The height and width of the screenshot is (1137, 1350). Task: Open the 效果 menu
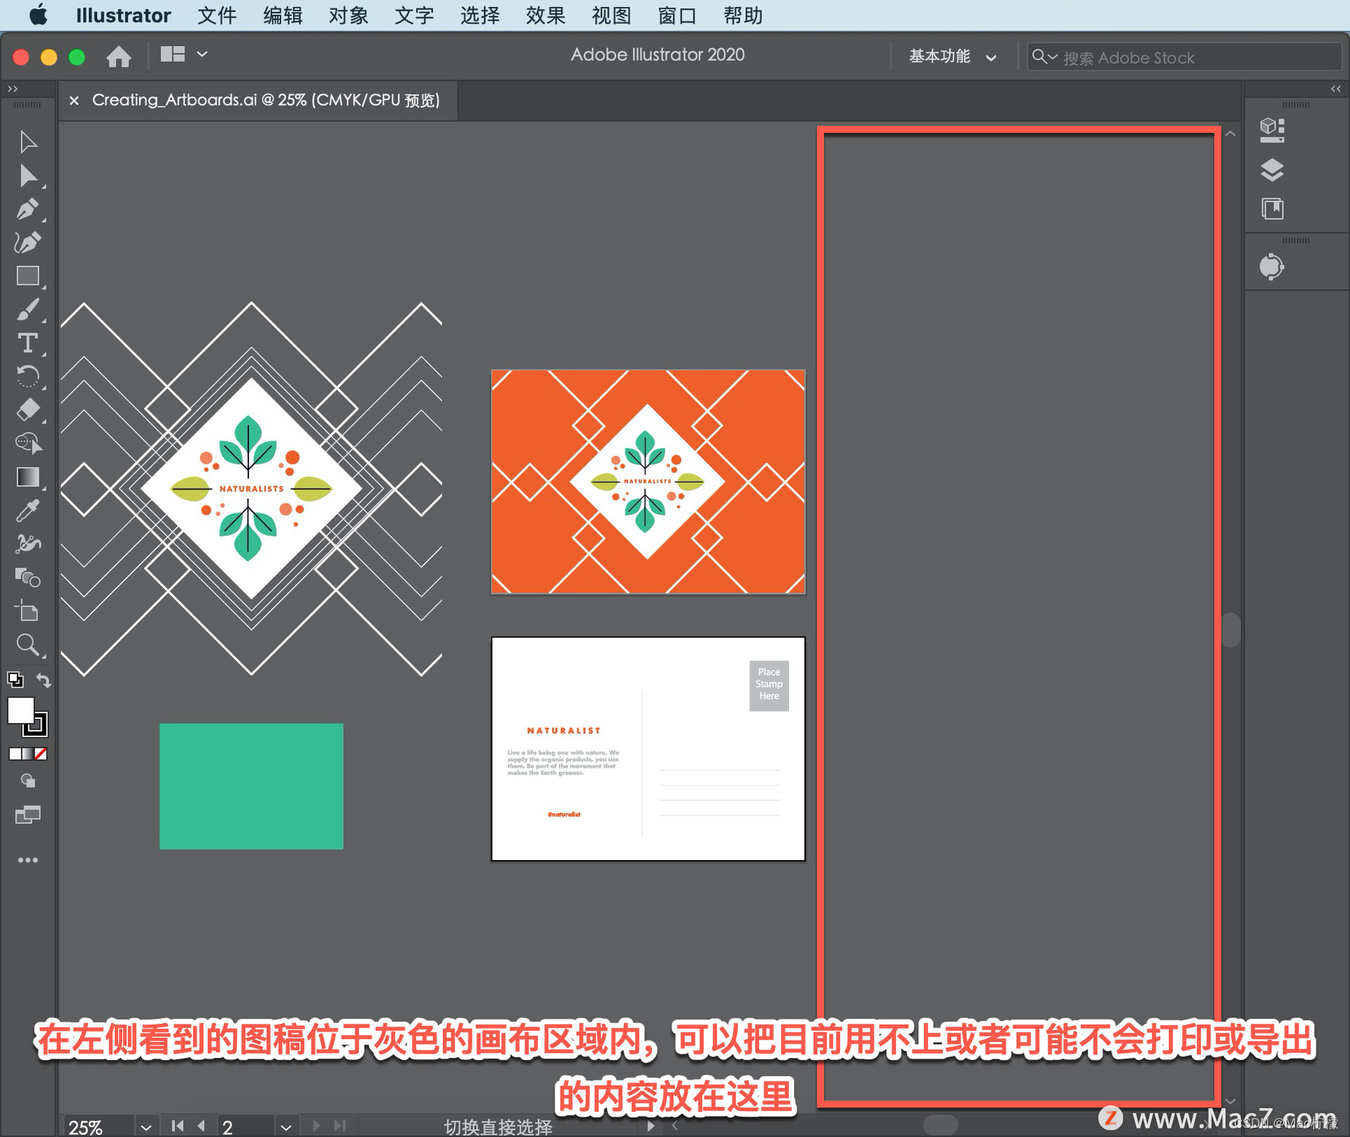pos(545,15)
